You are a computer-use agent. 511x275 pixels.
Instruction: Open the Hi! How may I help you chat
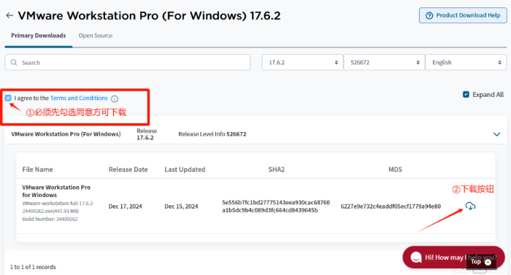tap(453, 257)
